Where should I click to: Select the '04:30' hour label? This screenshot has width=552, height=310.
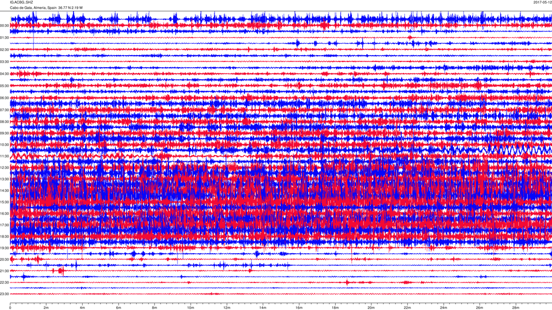5,74
